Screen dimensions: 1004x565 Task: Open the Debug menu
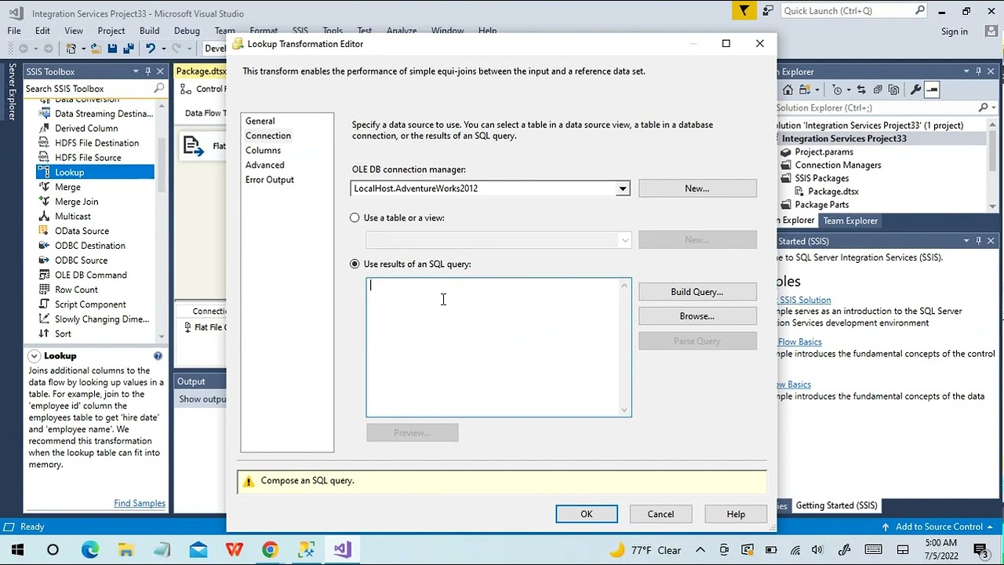click(187, 31)
